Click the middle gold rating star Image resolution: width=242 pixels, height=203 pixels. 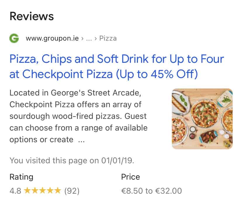click(x=43, y=190)
